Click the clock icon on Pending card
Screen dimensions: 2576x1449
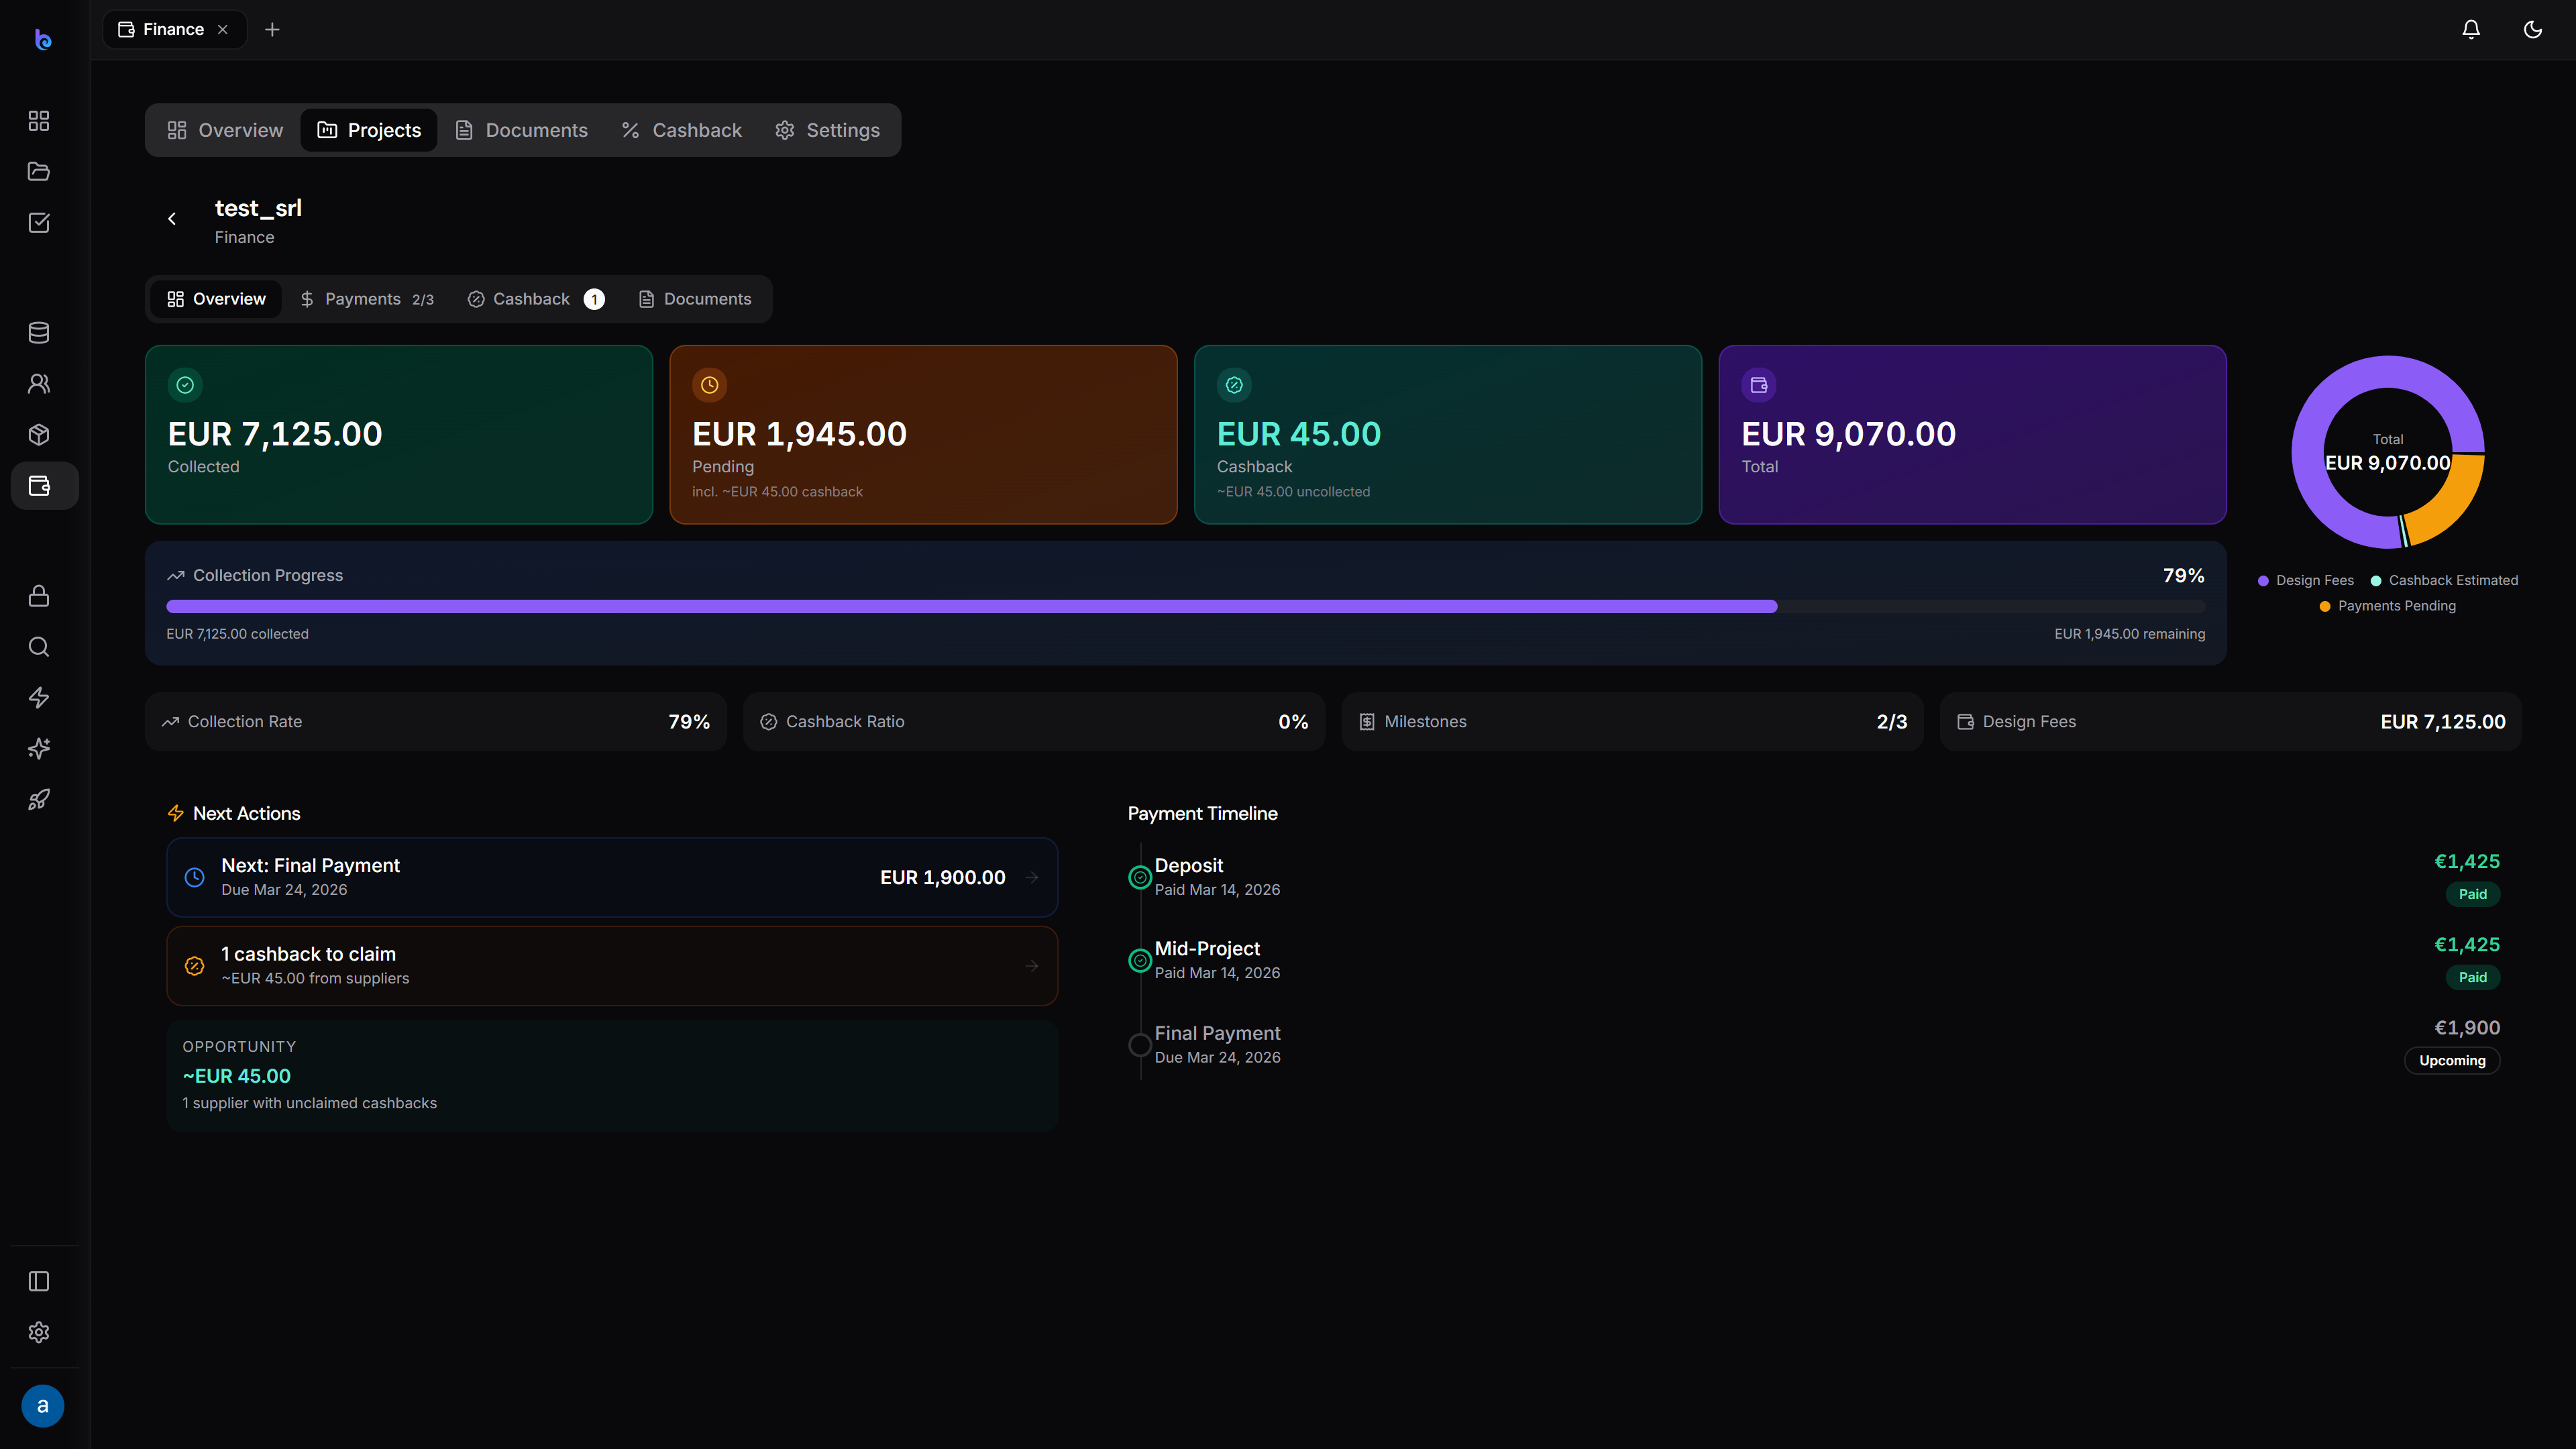(x=710, y=385)
